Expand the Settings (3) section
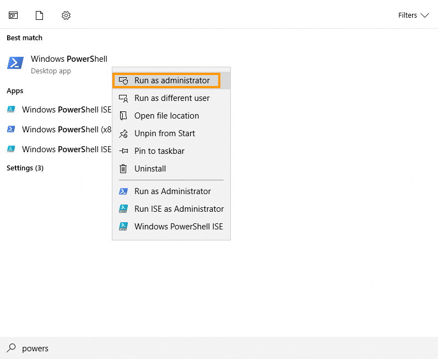This screenshot has height=359, width=438. tap(25, 168)
